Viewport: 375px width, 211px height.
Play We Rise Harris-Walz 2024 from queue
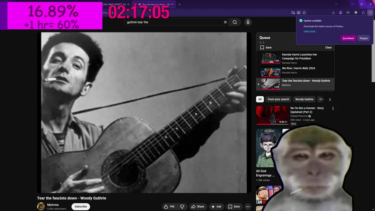click(295, 71)
